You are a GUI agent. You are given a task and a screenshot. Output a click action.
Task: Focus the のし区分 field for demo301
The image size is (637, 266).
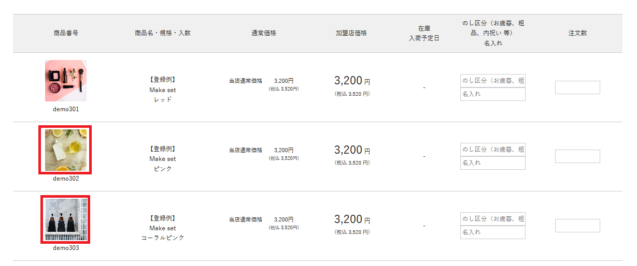coord(492,81)
